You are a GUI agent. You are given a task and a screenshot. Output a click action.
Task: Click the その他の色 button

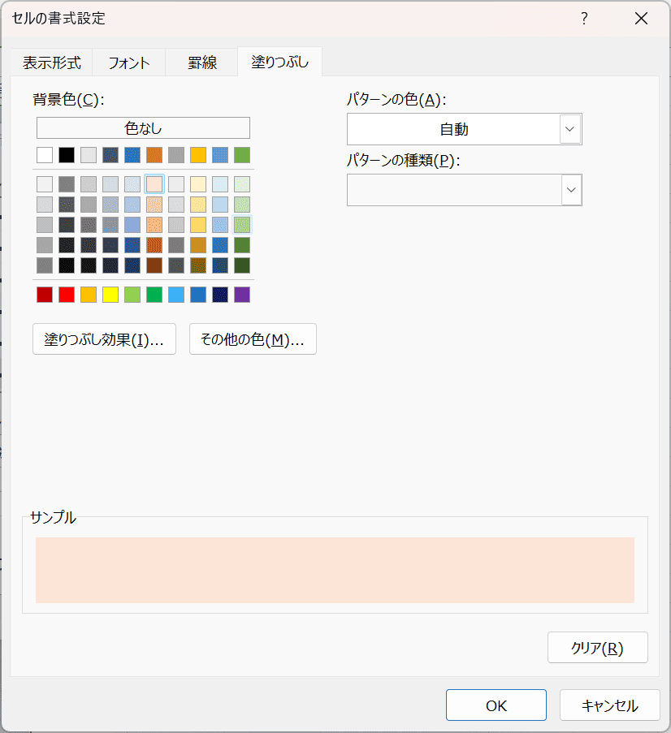pos(253,339)
